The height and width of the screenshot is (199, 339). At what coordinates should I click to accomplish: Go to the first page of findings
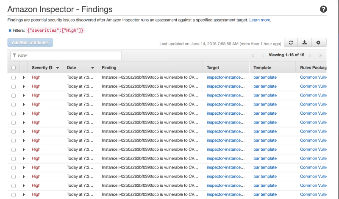point(253,55)
